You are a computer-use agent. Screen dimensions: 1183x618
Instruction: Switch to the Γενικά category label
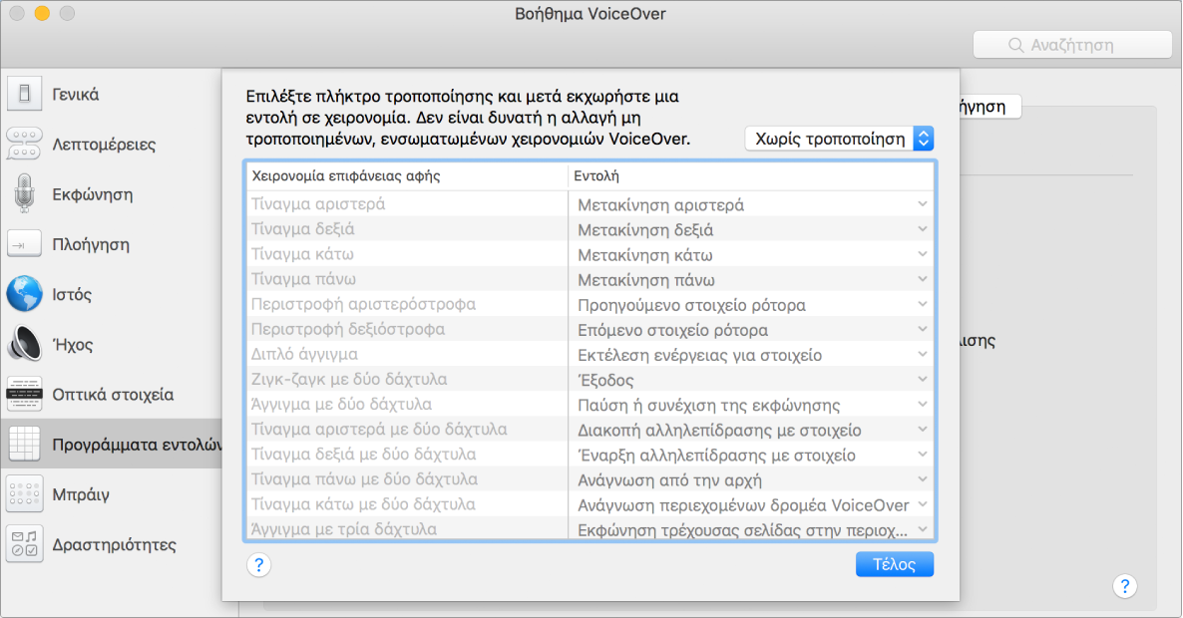click(76, 95)
